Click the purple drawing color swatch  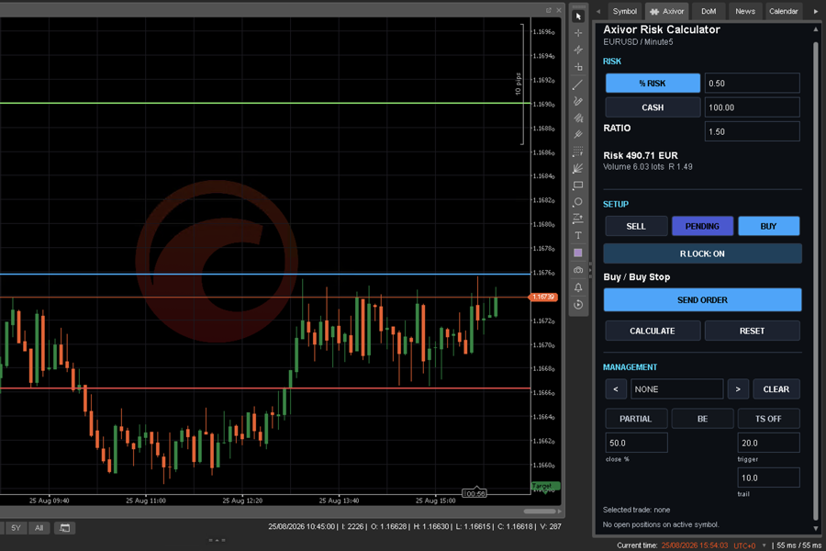coord(578,253)
